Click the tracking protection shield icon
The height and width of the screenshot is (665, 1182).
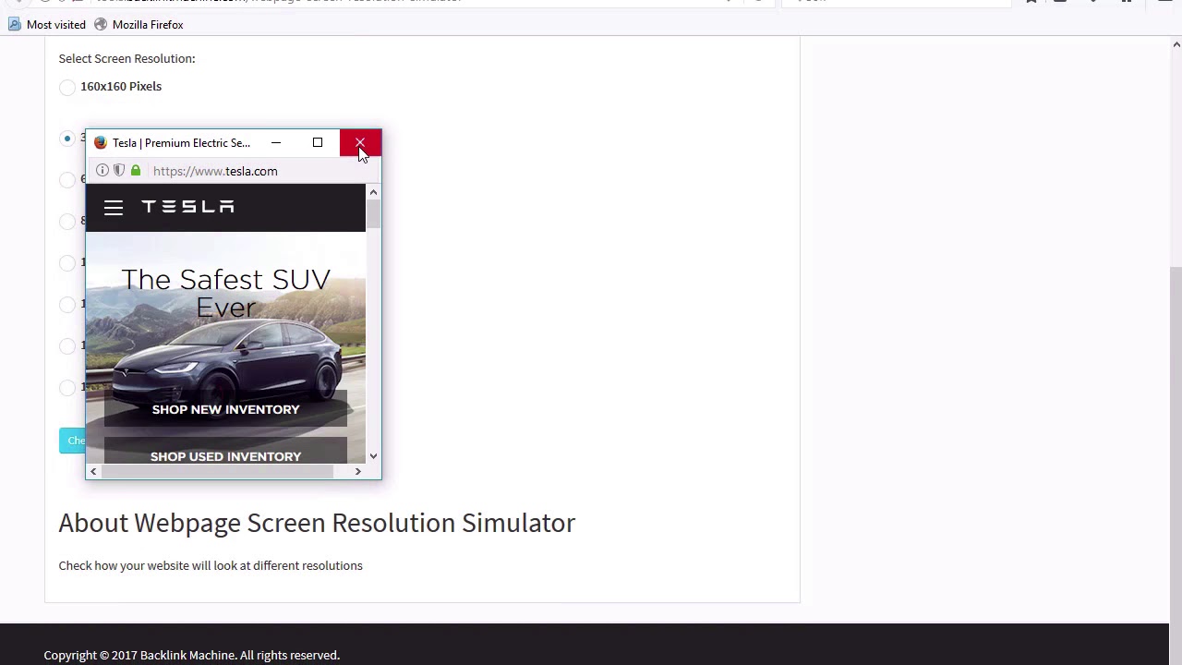(x=119, y=171)
